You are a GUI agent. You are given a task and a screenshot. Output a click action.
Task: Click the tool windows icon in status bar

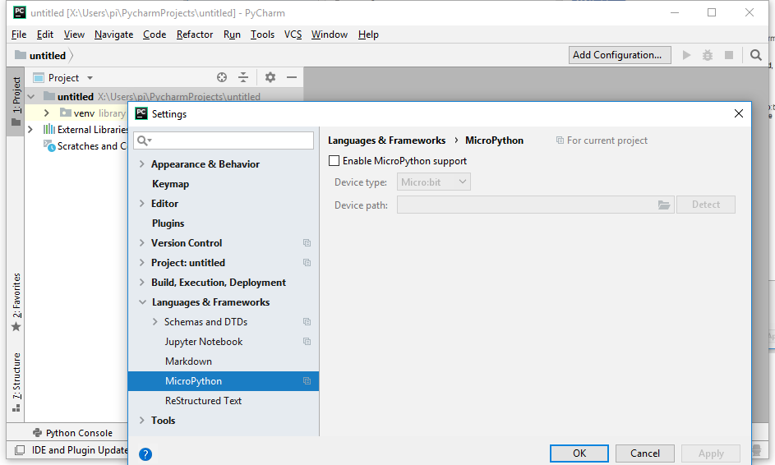tap(16, 450)
